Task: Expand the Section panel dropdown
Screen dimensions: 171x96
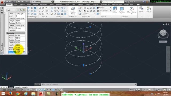Action: [72, 17]
